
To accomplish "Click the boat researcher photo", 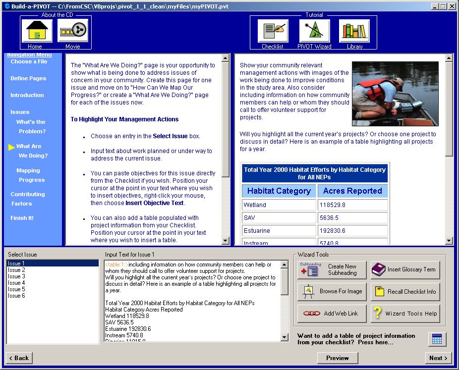I will coord(395,94).
